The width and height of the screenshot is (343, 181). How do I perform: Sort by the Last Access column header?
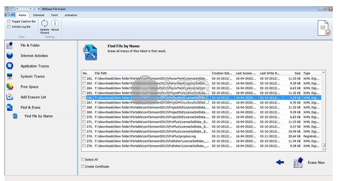[x=246, y=73]
